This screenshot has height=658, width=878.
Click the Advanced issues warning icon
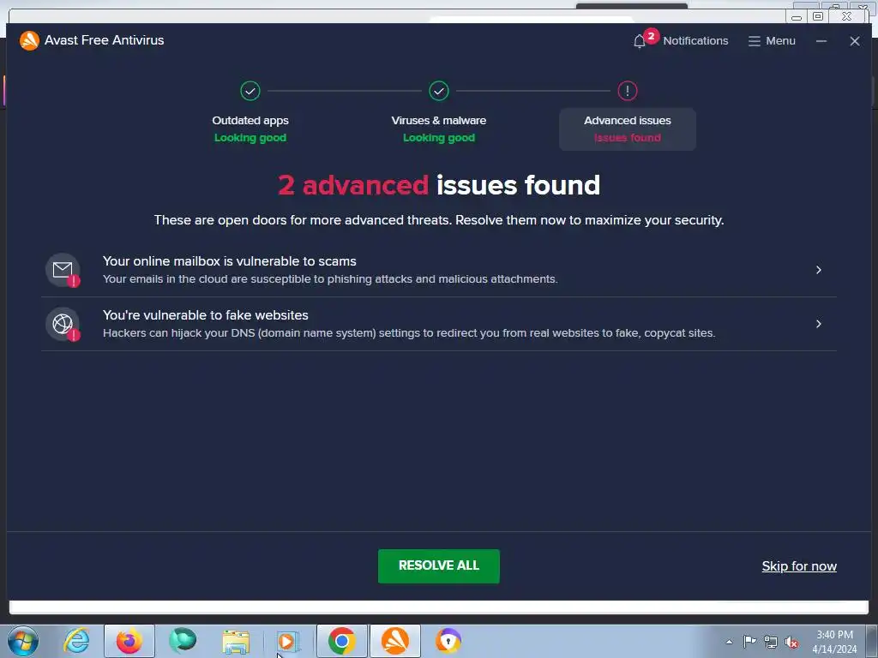pyautogui.click(x=627, y=91)
